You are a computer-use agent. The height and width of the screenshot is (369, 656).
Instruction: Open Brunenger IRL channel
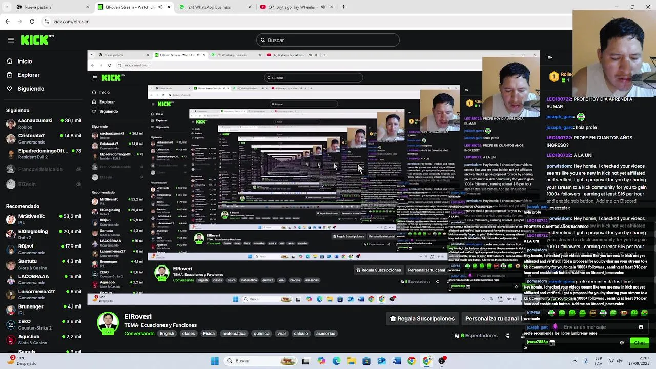(x=43, y=309)
